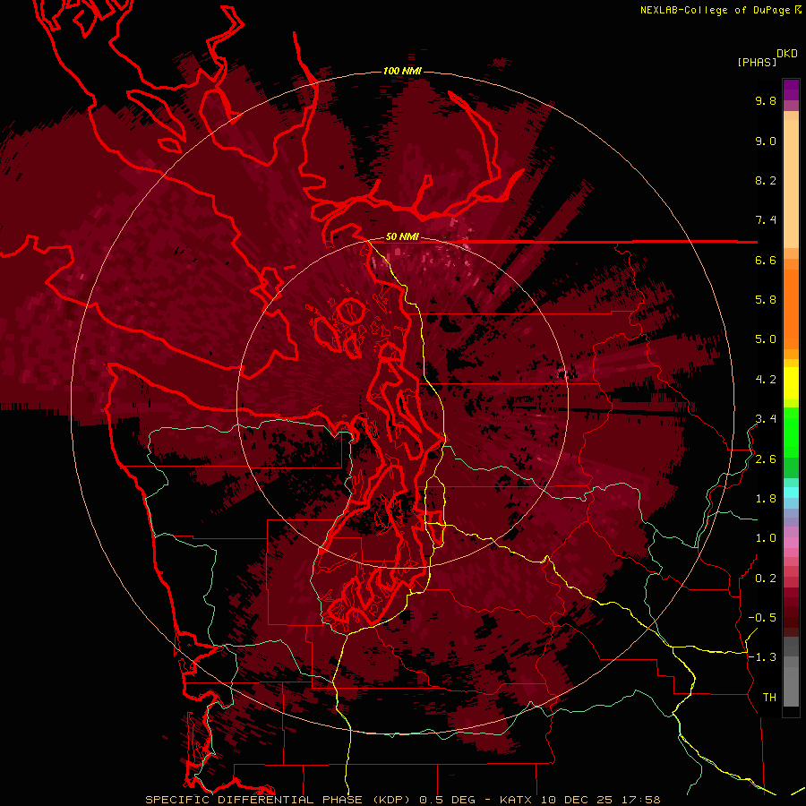Click the -1.3 legend value
Image resolution: width=806 pixels, height=806 pixels.
(x=762, y=657)
